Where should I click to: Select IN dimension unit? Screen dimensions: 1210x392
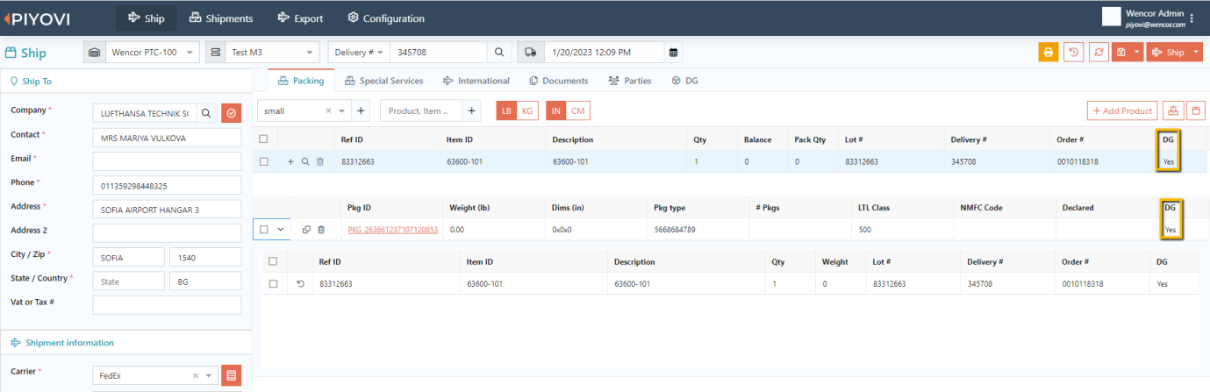pos(556,111)
